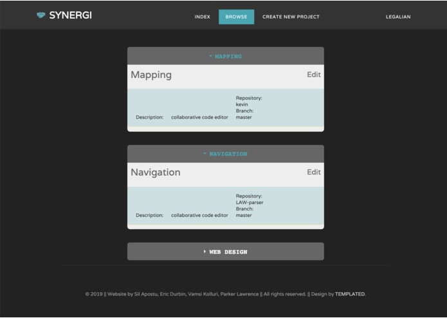Screen dimensions: 447x318
Task: Click 'Description:' label in Mapping card
Action: [x=150, y=117]
